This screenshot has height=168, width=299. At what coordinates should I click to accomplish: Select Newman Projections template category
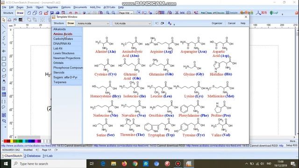pos(67,58)
